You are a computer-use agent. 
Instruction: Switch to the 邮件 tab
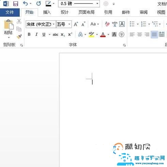126,12
